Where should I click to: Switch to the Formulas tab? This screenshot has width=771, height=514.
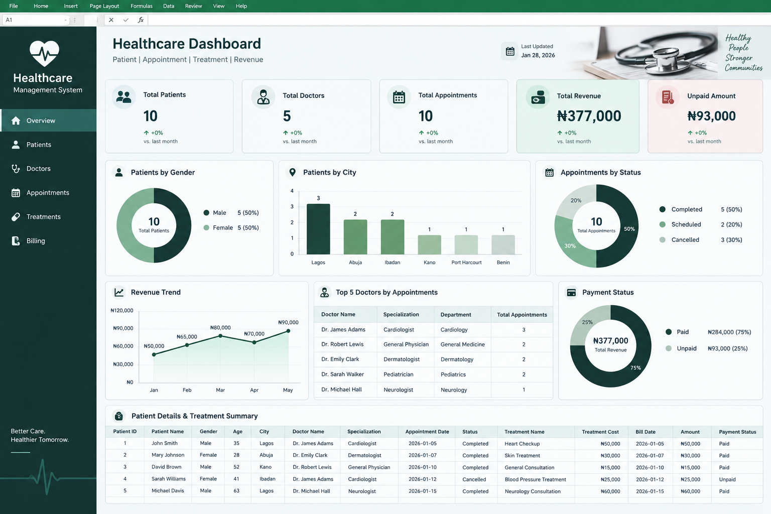pos(142,6)
